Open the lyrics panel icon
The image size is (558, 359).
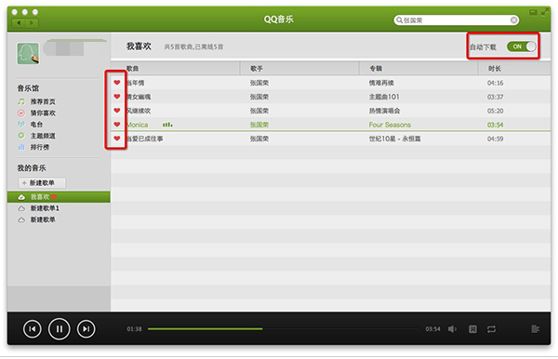pyautogui.click(x=472, y=329)
